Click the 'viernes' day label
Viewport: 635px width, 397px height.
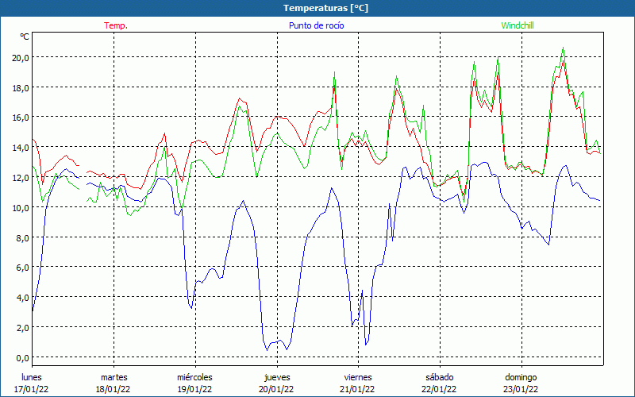(359, 377)
